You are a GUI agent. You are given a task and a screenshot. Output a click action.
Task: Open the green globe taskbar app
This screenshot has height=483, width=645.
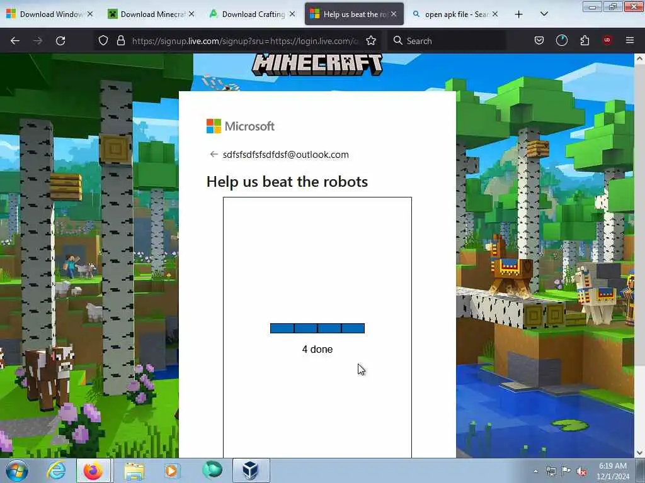point(212,470)
